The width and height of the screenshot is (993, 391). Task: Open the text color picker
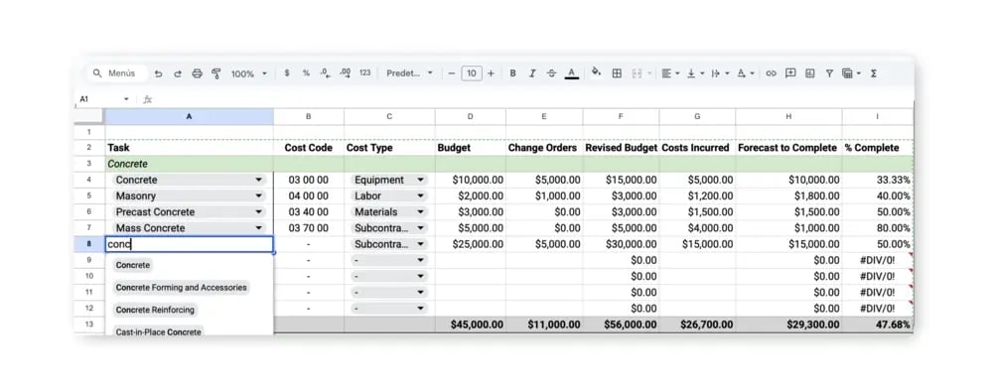(572, 73)
